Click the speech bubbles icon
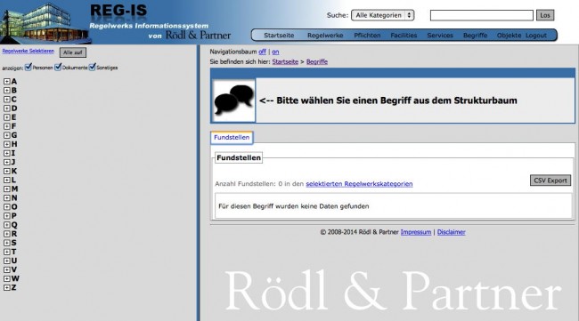Viewport: 579px width, 321px height. click(233, 100)
